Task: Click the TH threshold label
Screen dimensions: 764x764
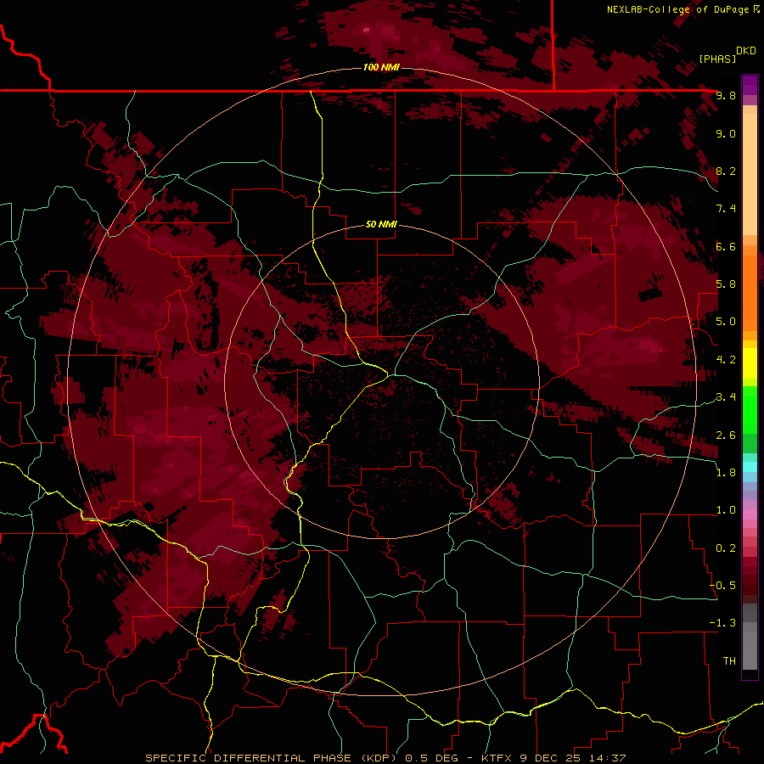Action: click(x=729, y=661)
